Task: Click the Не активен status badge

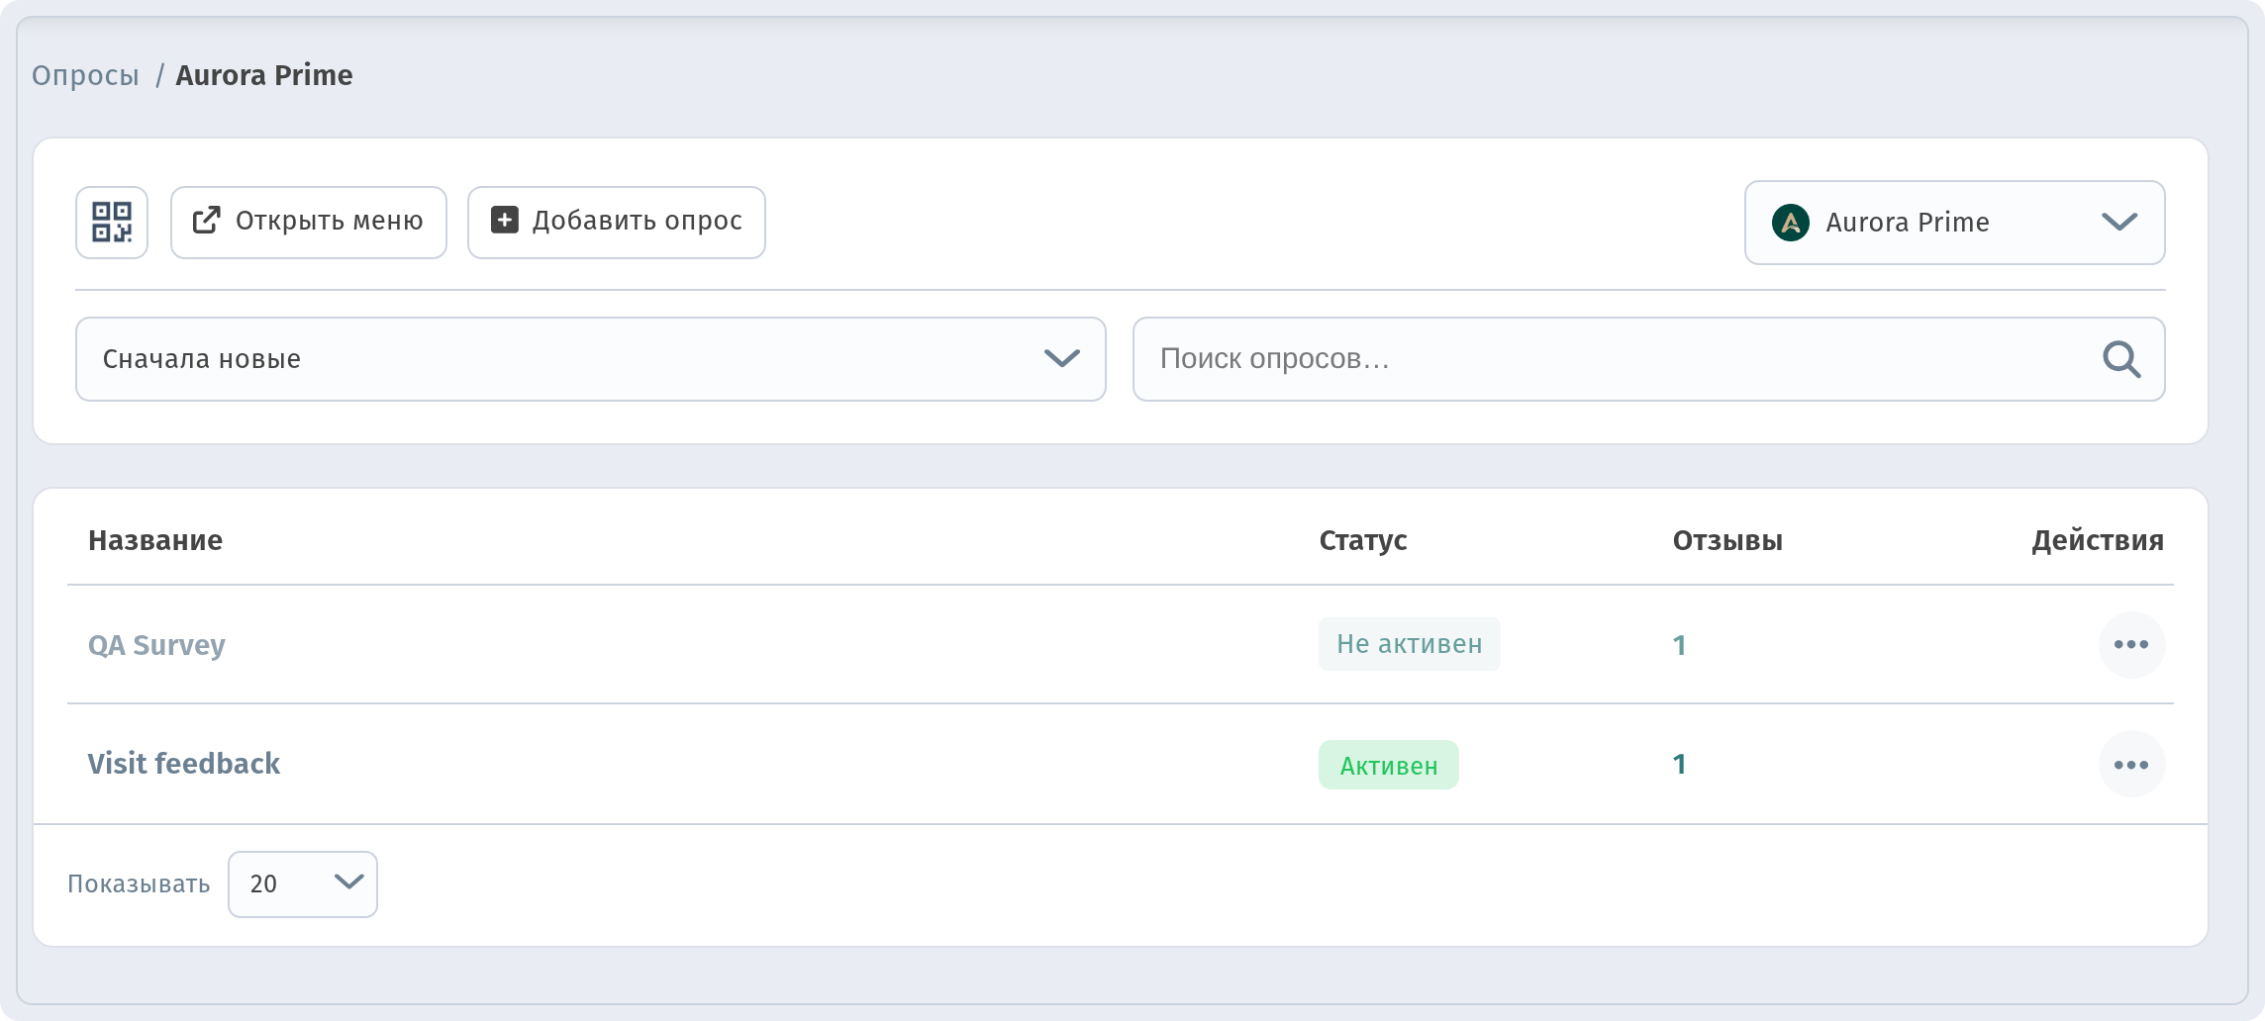Action: click(1410, 644)
